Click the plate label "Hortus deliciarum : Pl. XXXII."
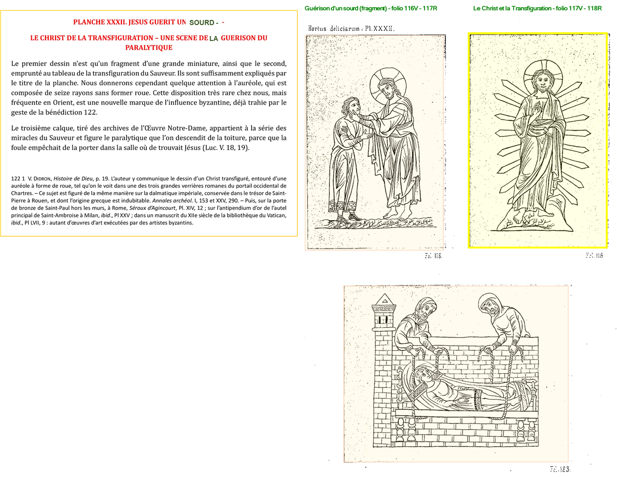Viewport: 617px width, 477px height. 351,28
